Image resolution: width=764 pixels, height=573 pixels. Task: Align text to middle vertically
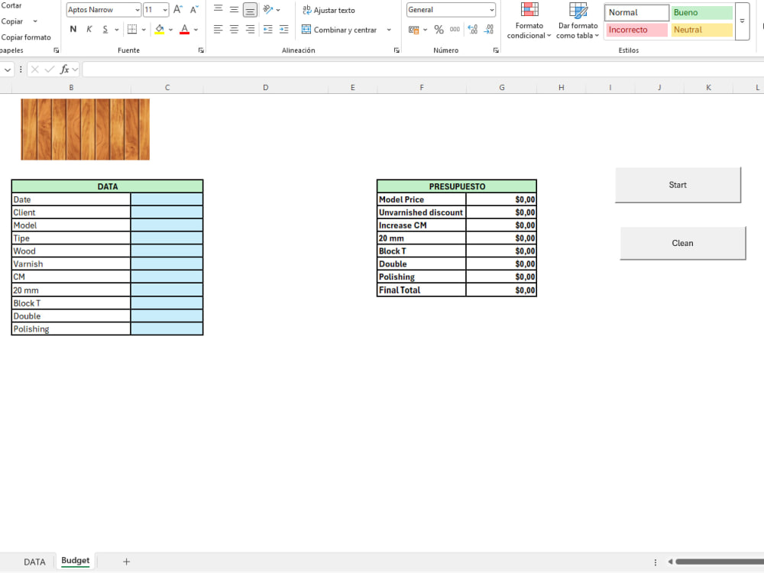[x=234, y=8]
